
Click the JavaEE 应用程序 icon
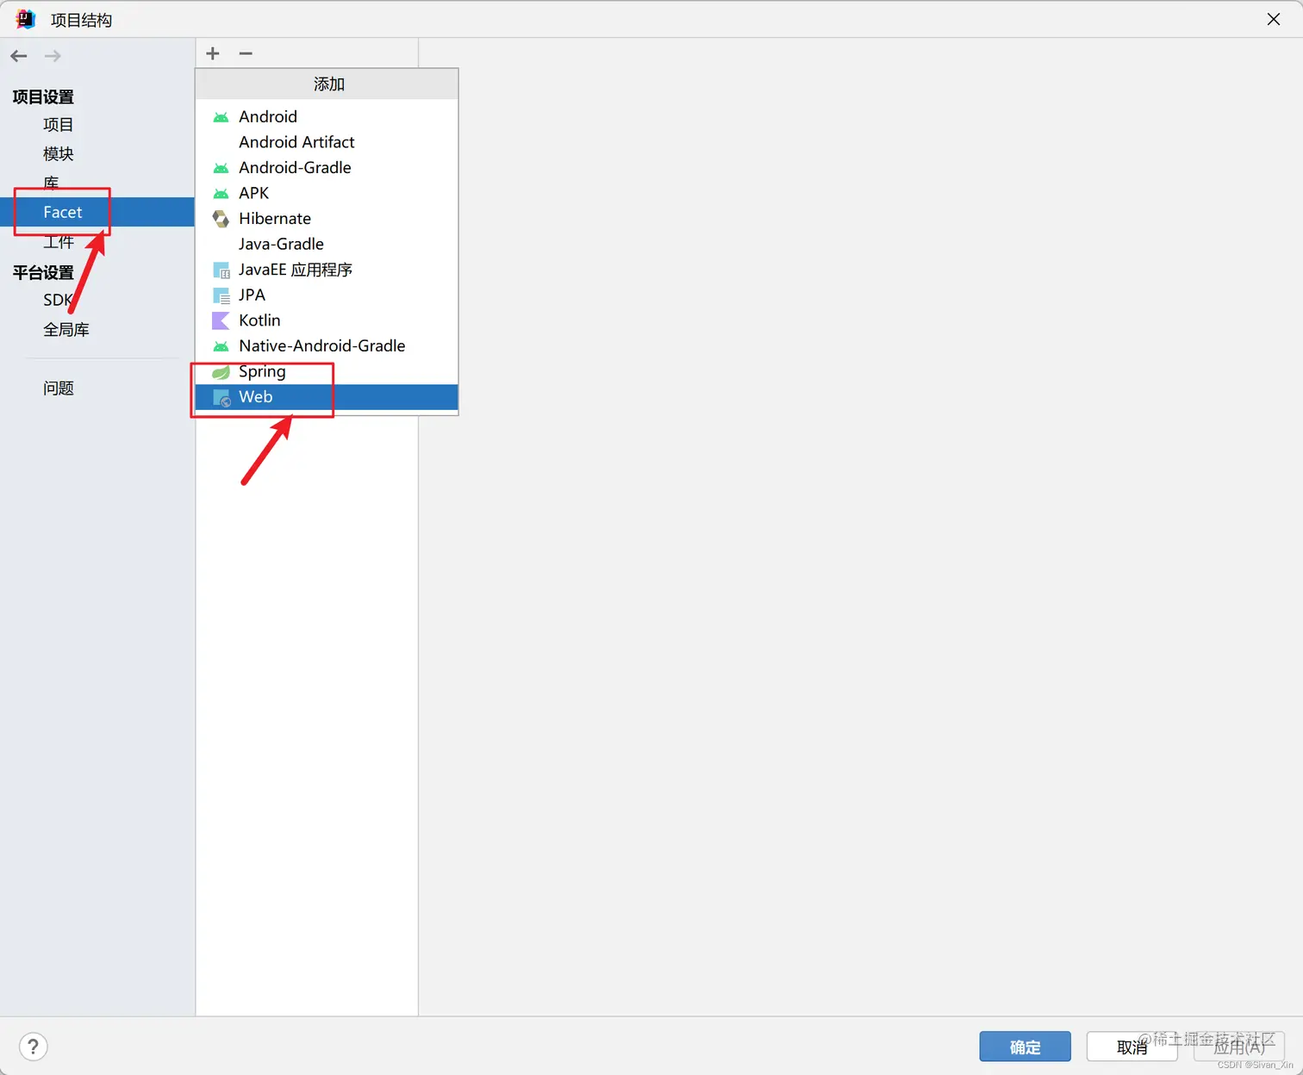(221, 270)
